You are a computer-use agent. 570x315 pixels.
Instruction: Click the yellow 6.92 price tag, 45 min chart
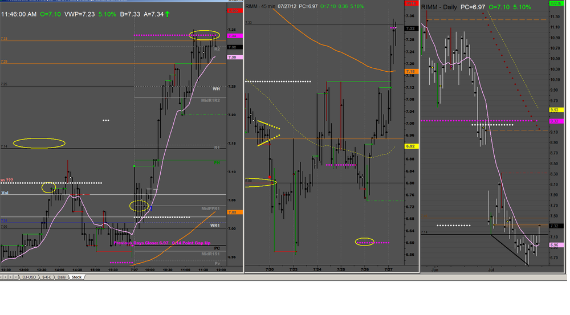[411, 146]
